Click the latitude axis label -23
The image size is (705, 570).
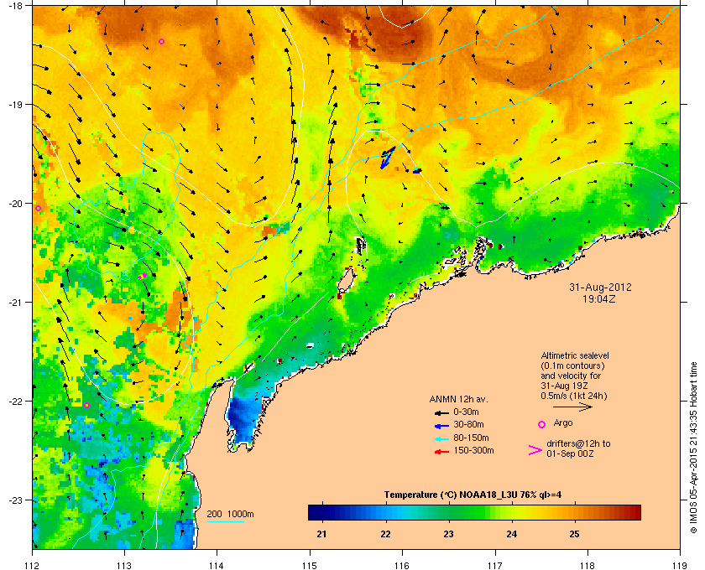point(16,500)
